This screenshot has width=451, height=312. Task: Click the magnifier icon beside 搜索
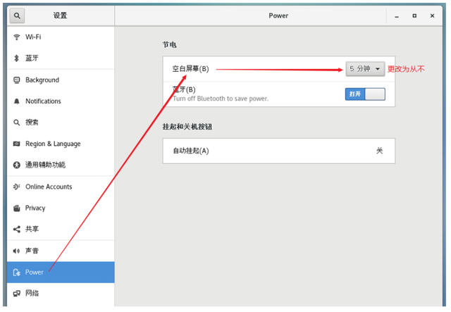click(x=17, y=123)
